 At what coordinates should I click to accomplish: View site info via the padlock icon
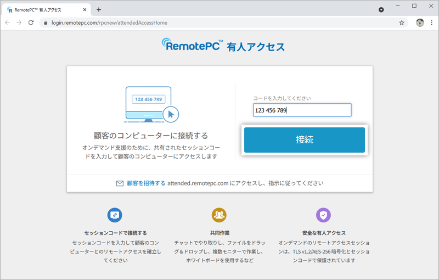pos(46,23)
